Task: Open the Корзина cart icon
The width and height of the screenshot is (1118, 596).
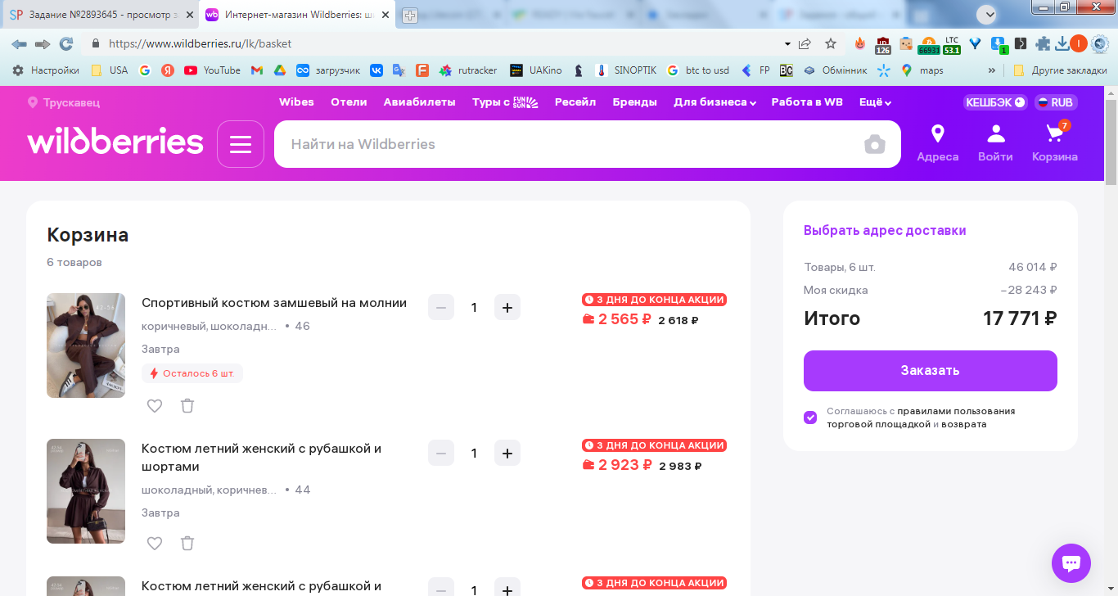Action: click(x=1054, y=143)
